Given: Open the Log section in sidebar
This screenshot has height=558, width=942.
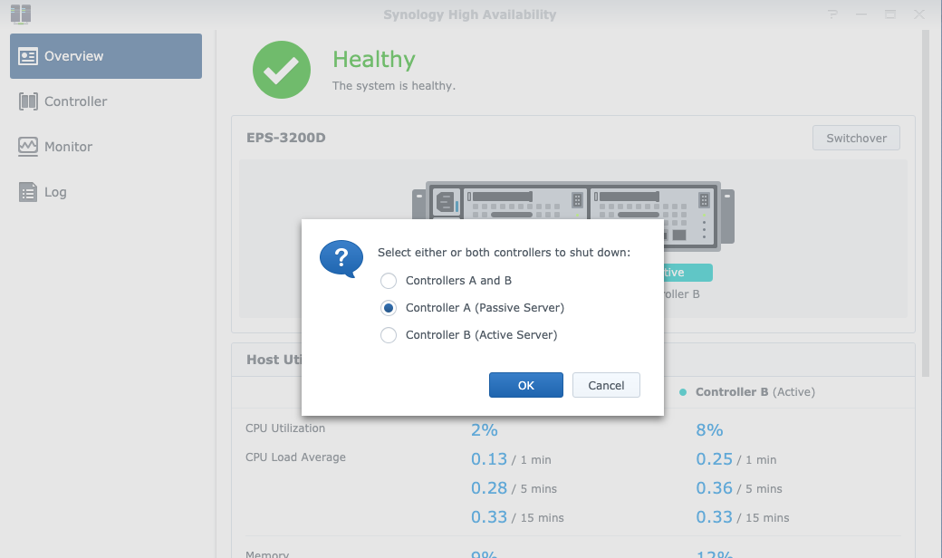Looking at the screenshot, I should (x=106, y=192).
